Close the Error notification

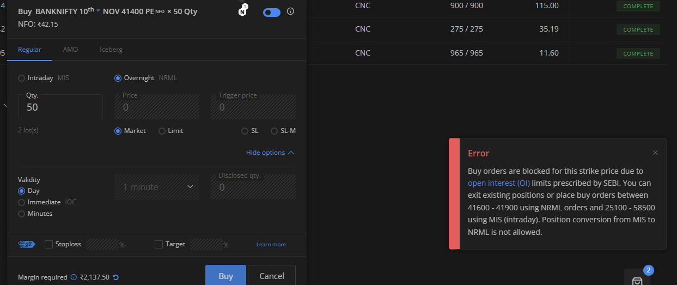pyautogui.click(x=655, y=153)
